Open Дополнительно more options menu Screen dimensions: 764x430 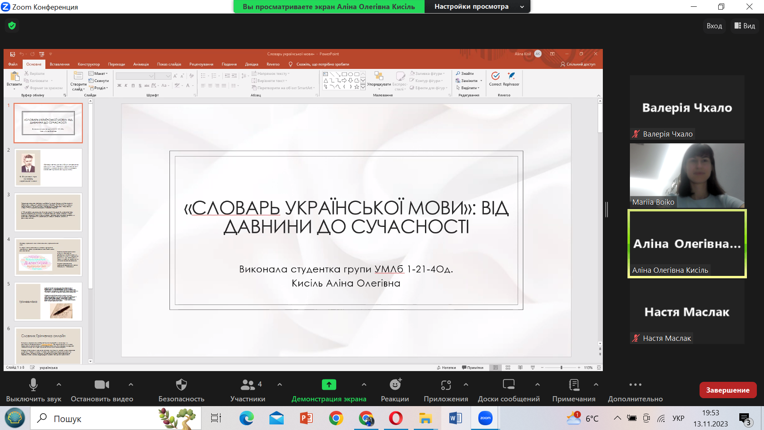point(635,385)
